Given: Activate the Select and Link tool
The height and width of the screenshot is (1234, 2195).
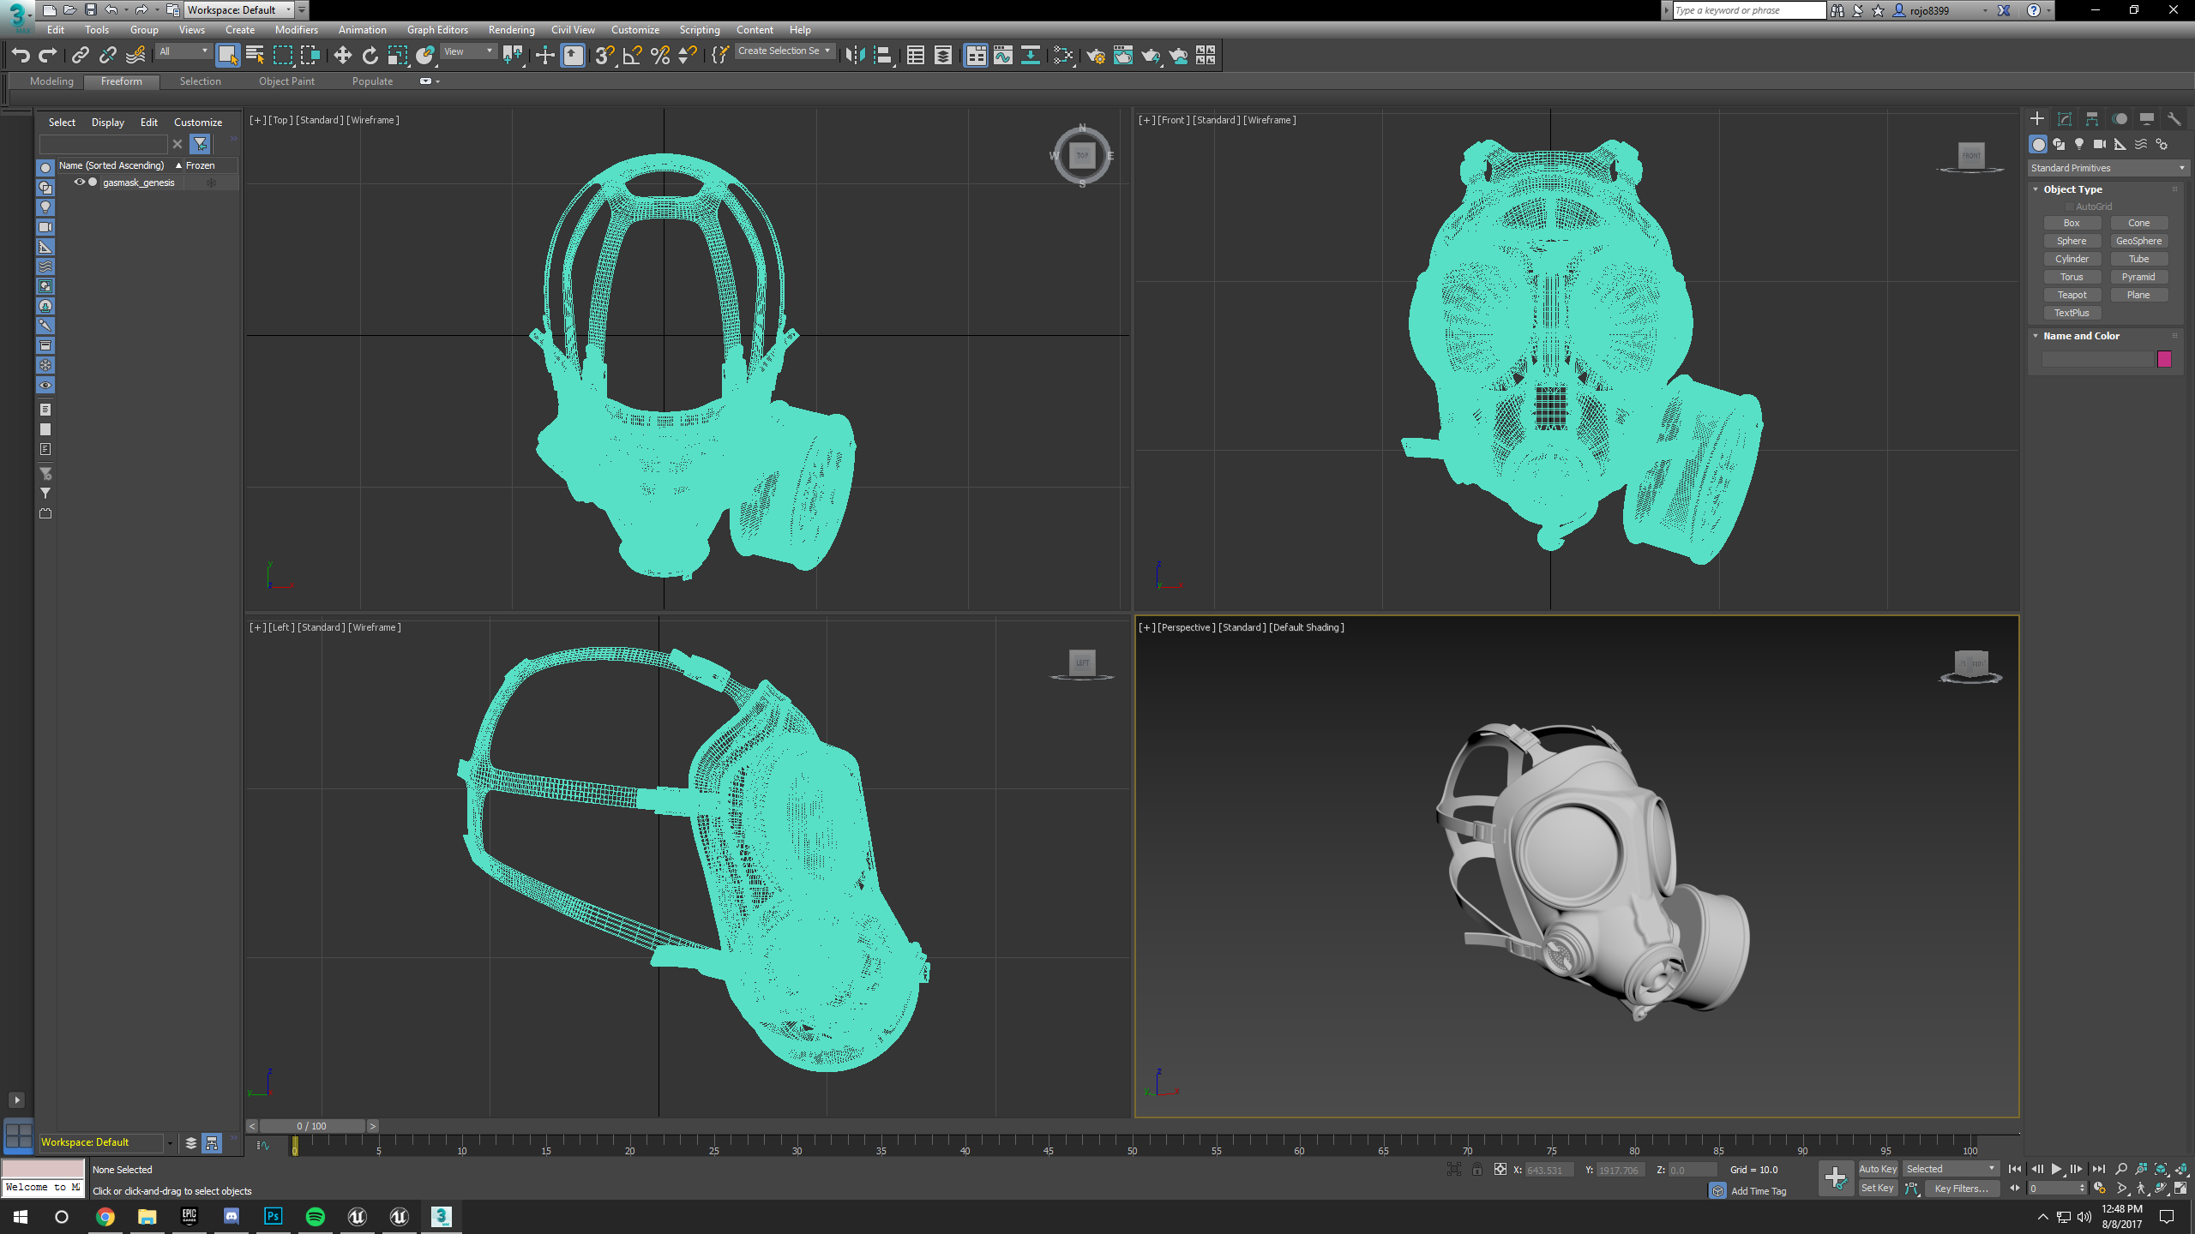Looking at the screenshot, I should (x=81, y=56).
